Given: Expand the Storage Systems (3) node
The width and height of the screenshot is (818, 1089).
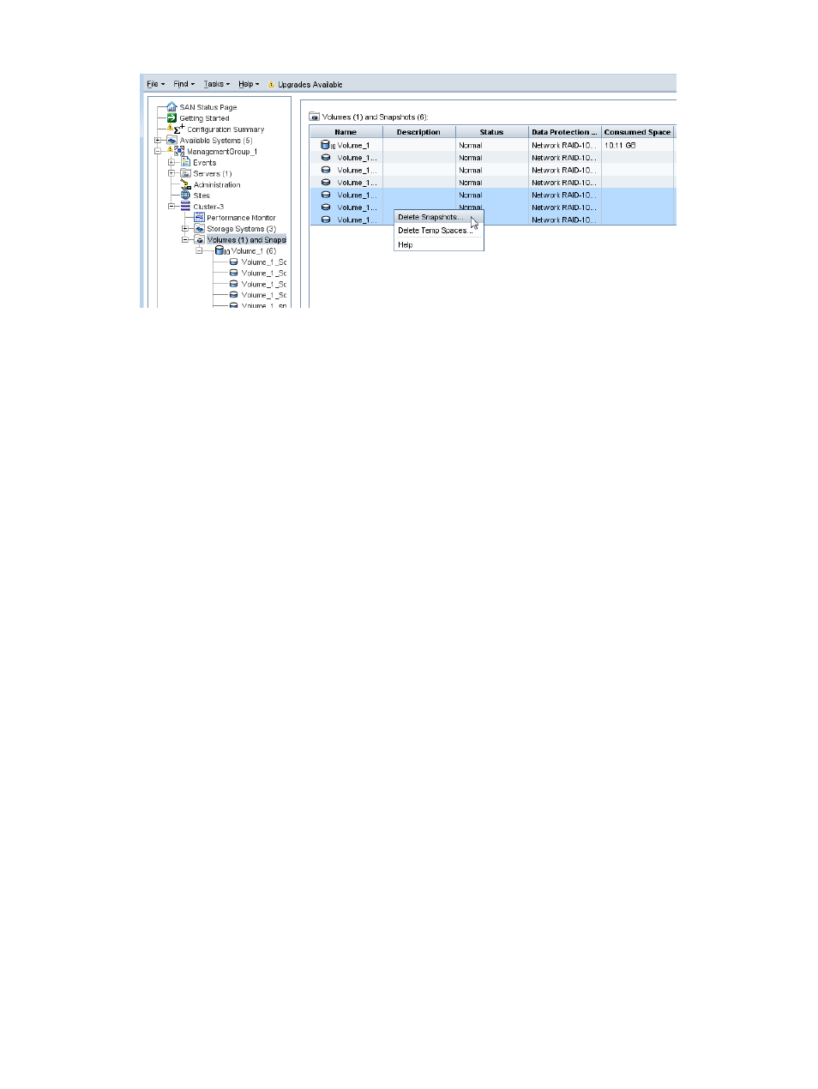Looking at the screenshot, I should tap(185, 229).
